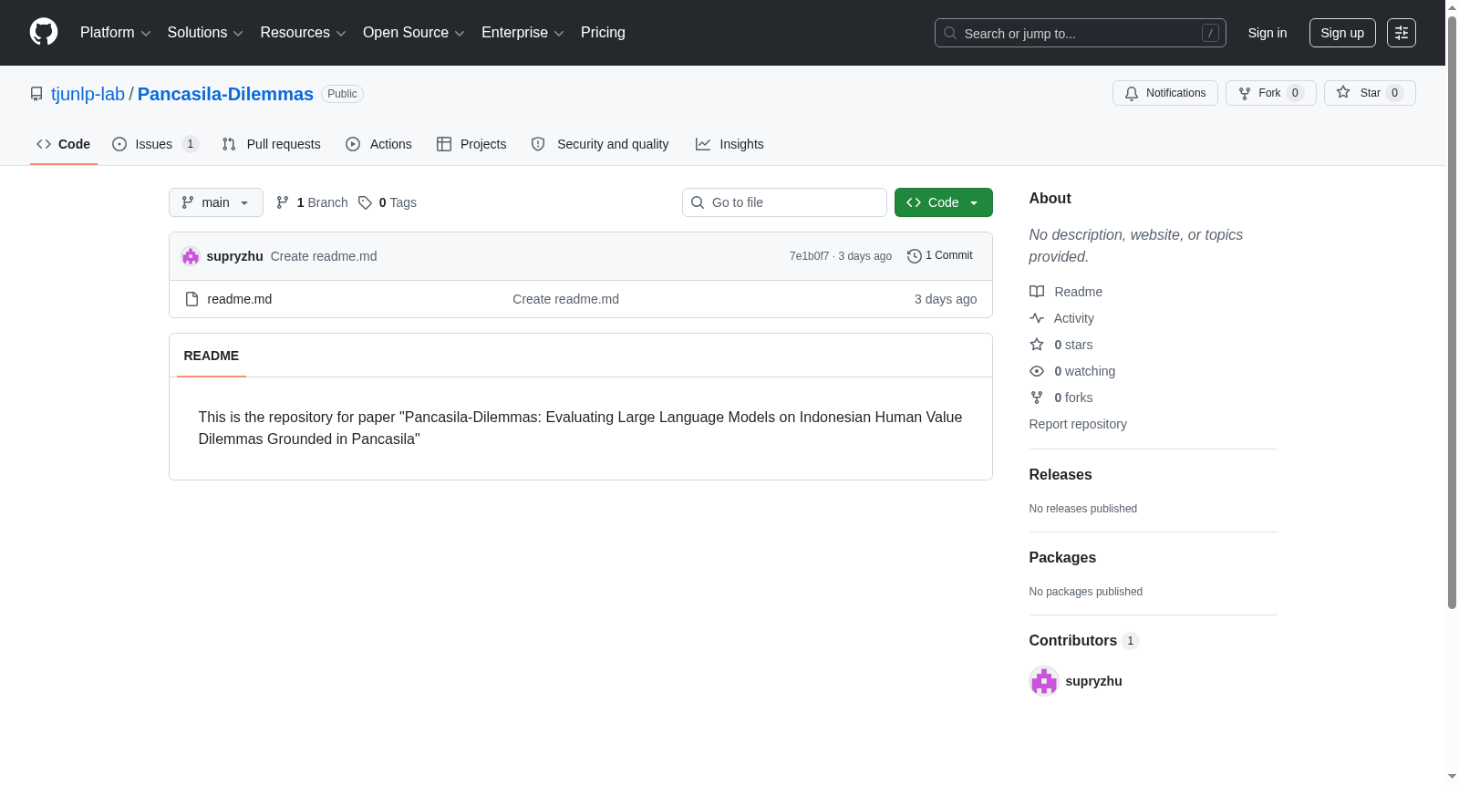Screen dimensions: 1459x785
Task: Go to the Actions tab
Action: pos(379,144)
